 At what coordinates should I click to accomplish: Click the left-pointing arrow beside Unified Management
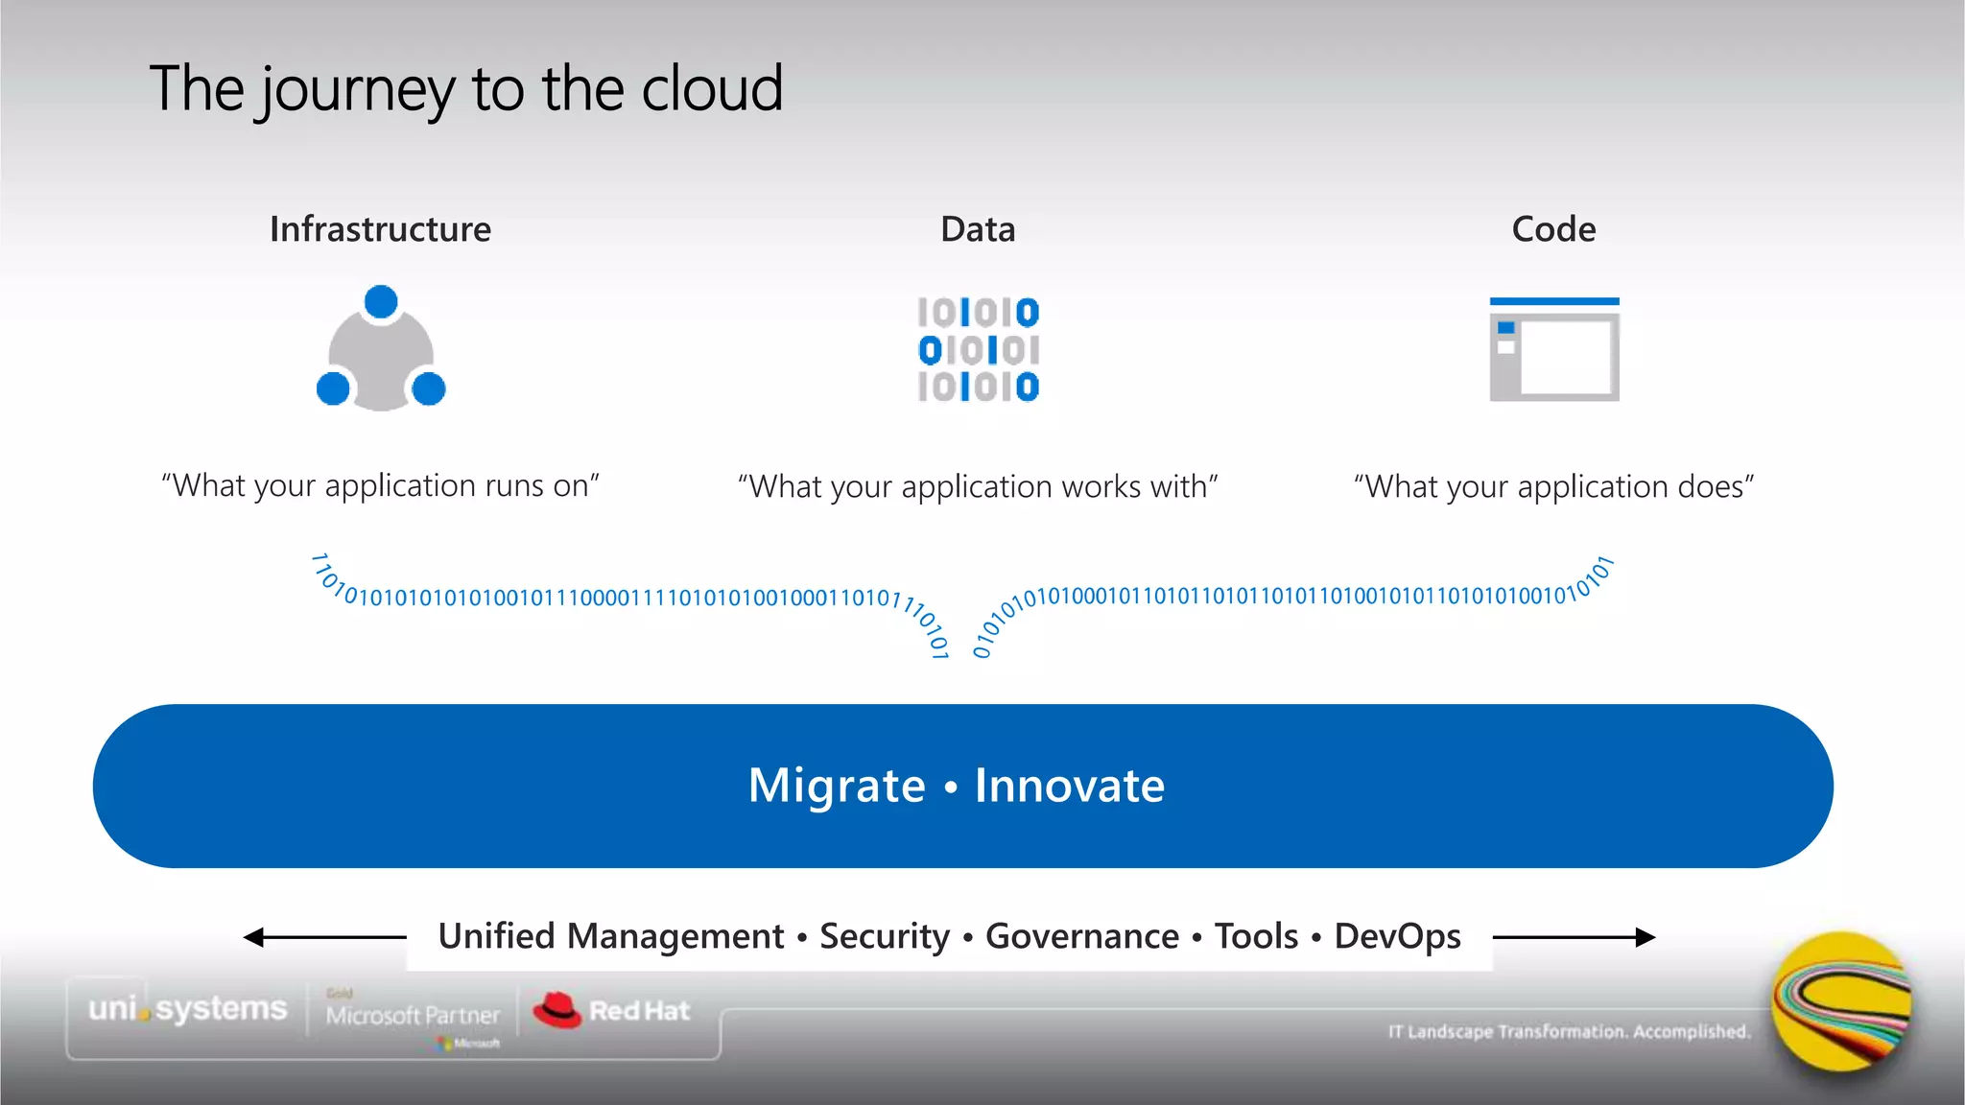tap(324, 937)
